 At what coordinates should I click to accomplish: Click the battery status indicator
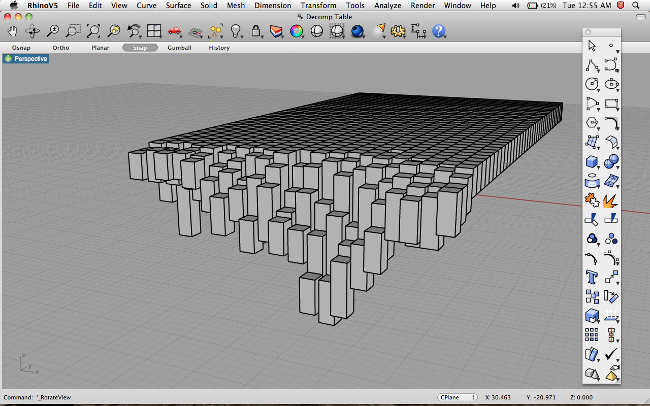pyautogui.click(x=542, y=6)
